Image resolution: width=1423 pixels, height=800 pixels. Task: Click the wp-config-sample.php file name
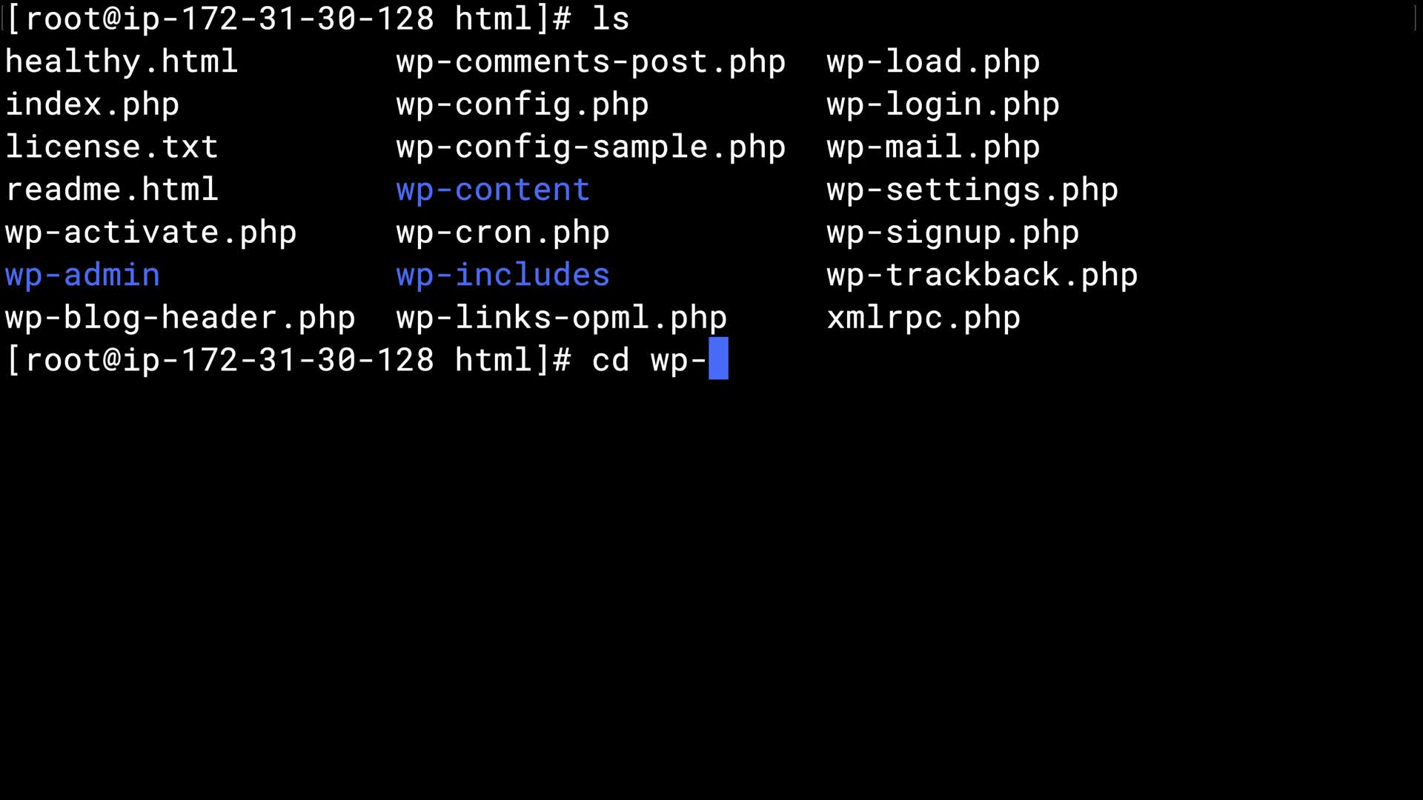[591, 147]
